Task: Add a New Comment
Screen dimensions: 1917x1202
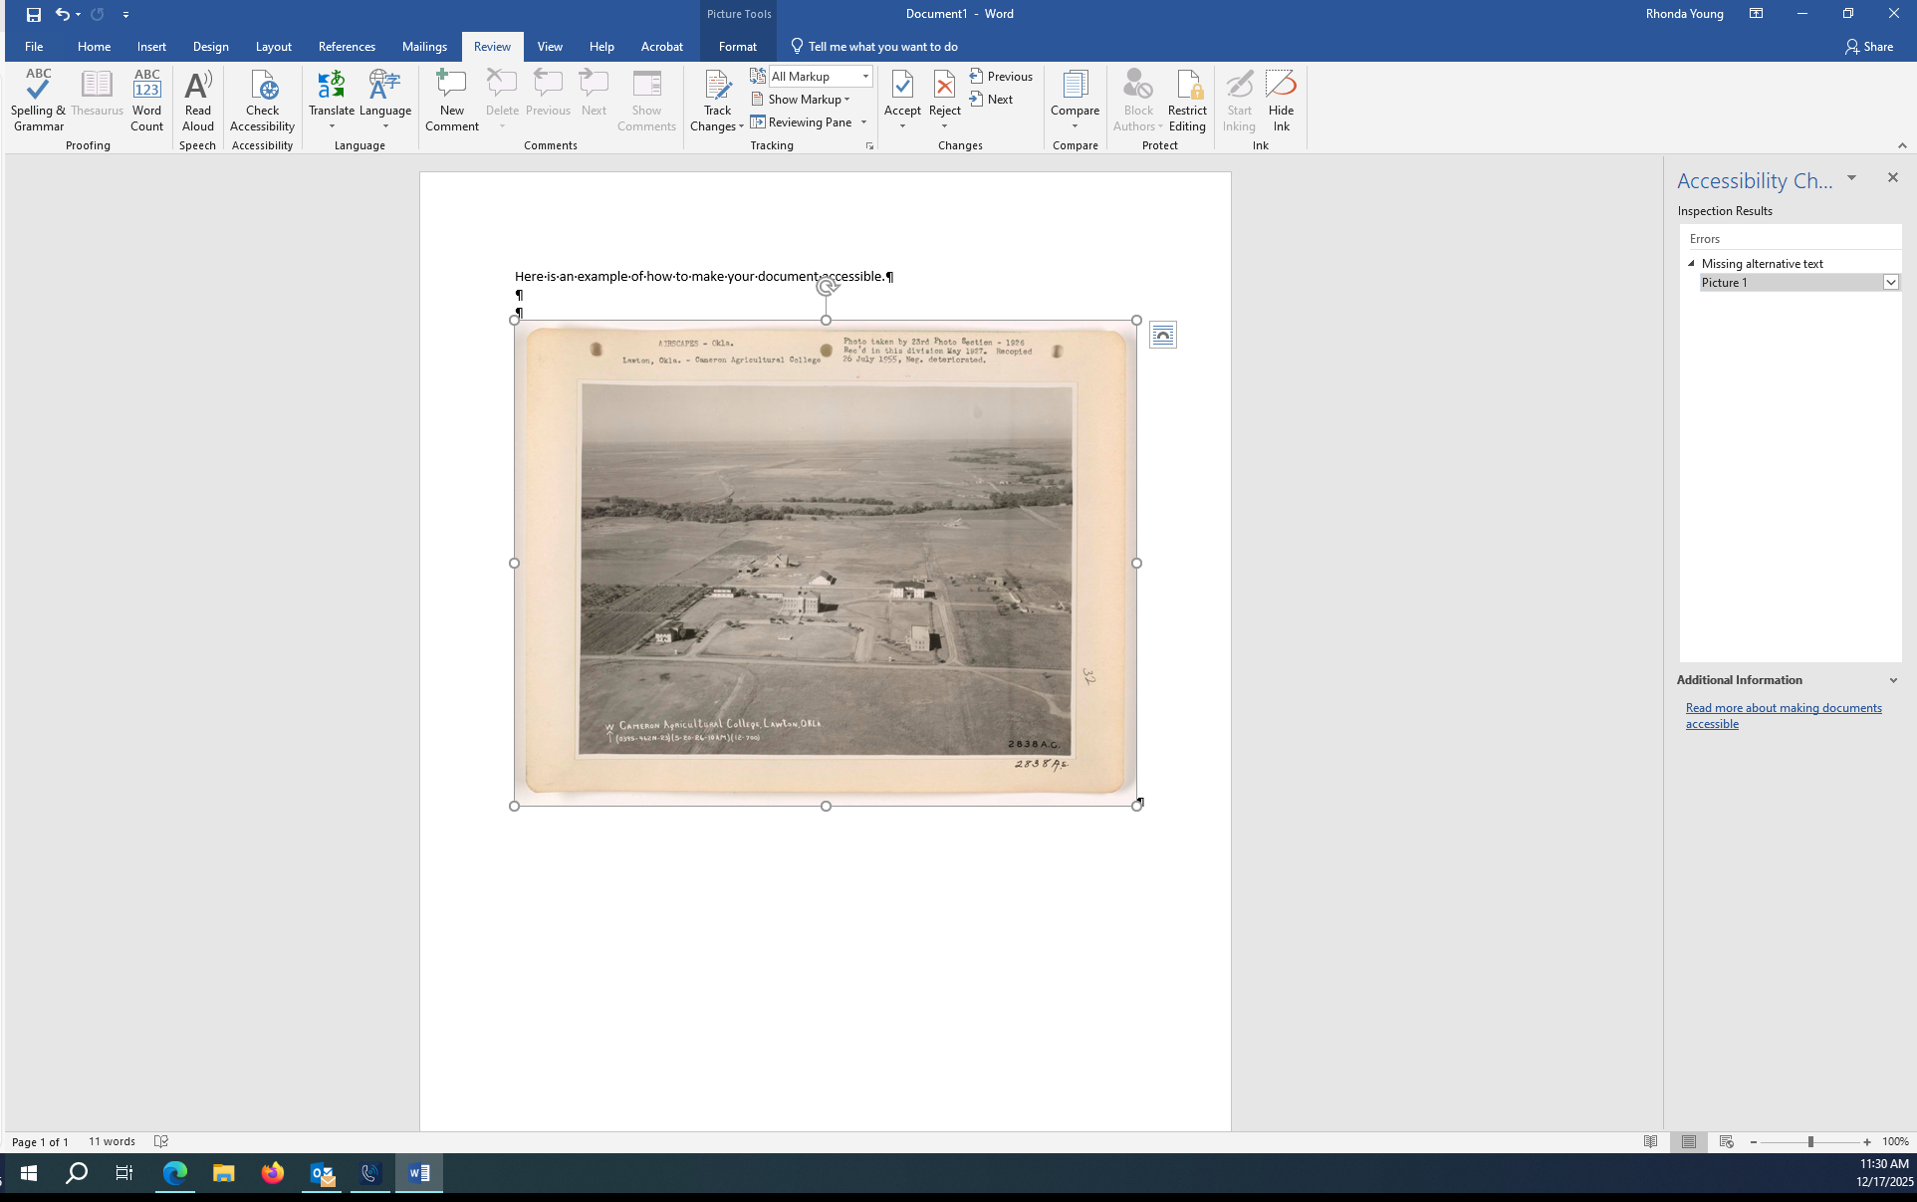Action: pyautogui.click(x=451, y=100)
